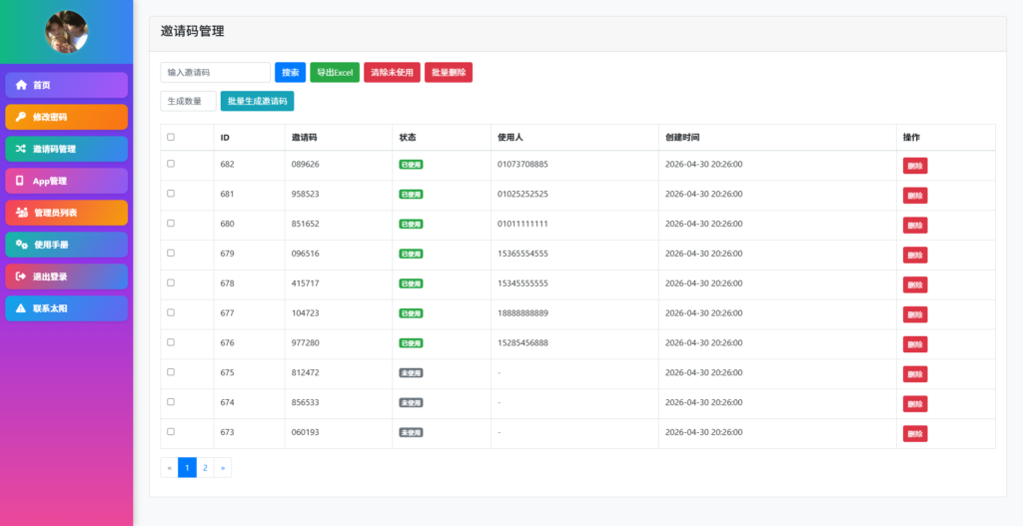Check the box for row ID 676

171,342
